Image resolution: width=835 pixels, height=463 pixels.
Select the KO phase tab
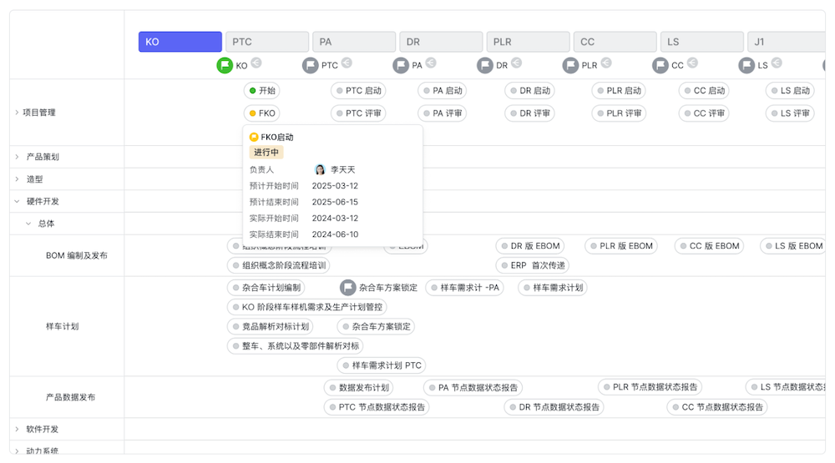(180, 42)
